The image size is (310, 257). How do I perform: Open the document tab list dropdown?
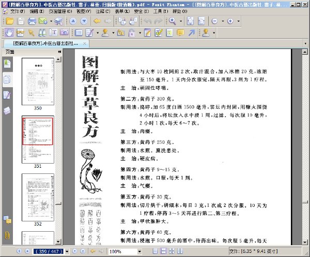(x=305, y=43)
